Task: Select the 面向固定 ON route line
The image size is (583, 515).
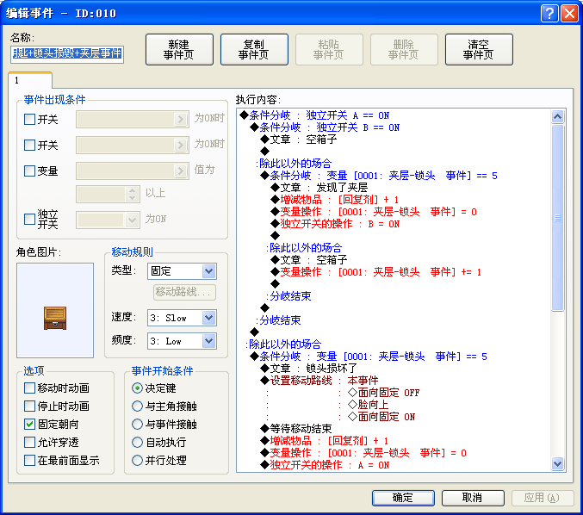Action: point(381,417)
